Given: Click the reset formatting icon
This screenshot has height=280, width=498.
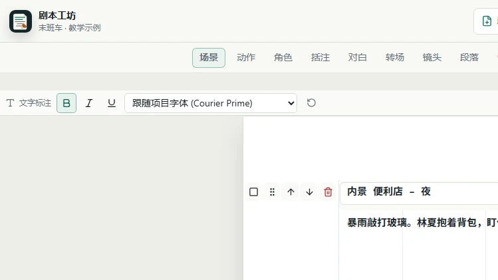Looking at the screenshot, I should (x=311, y=103).
